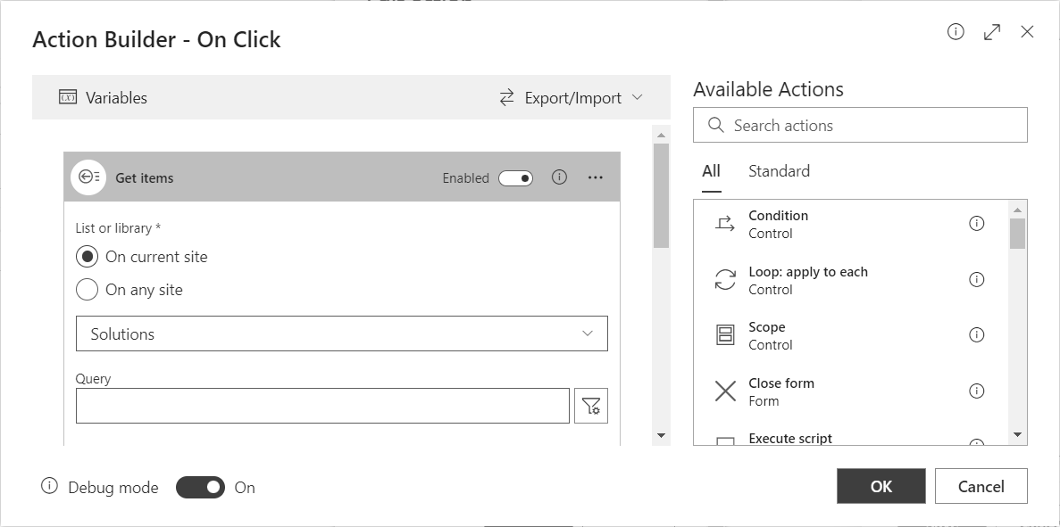The image size is (1060, 527).
Task: Click the query filter builder icon
Action: coord(591,406)
